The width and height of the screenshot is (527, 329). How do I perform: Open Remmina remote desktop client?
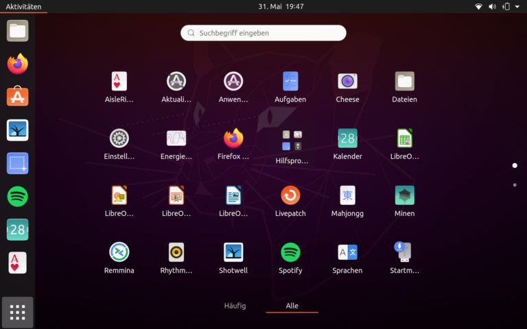119,252
